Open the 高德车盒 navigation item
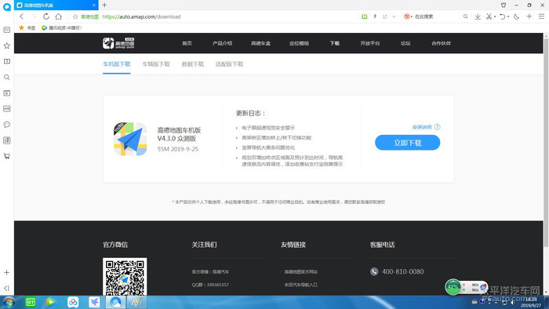This screenshot has height=309, width=549. click(x=260, y=43)
